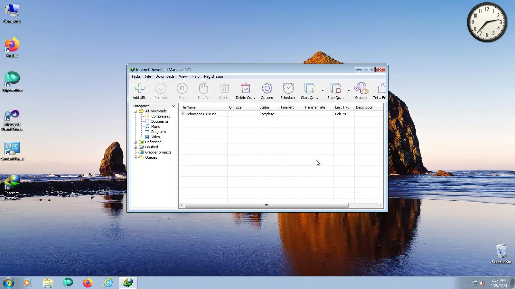The width and height of the screenshot is (515, 289).
Task: Select the Debombed 8128.iso download row
Action: pos(281,114)
